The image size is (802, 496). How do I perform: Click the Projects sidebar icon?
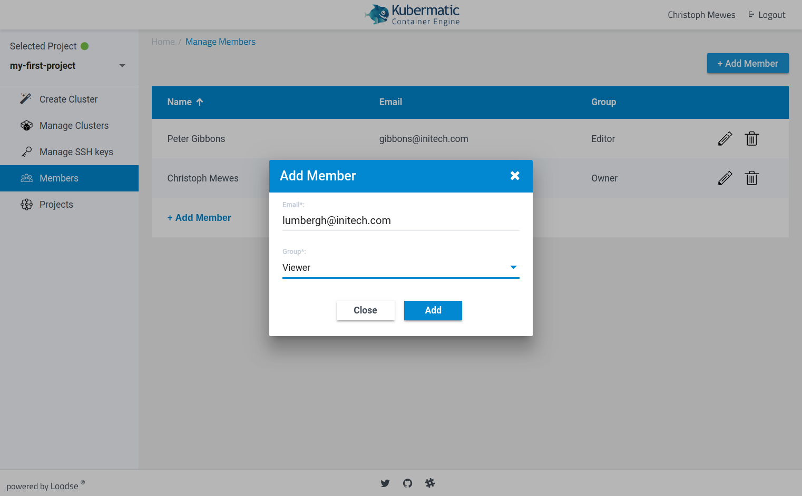pos(26,205)
